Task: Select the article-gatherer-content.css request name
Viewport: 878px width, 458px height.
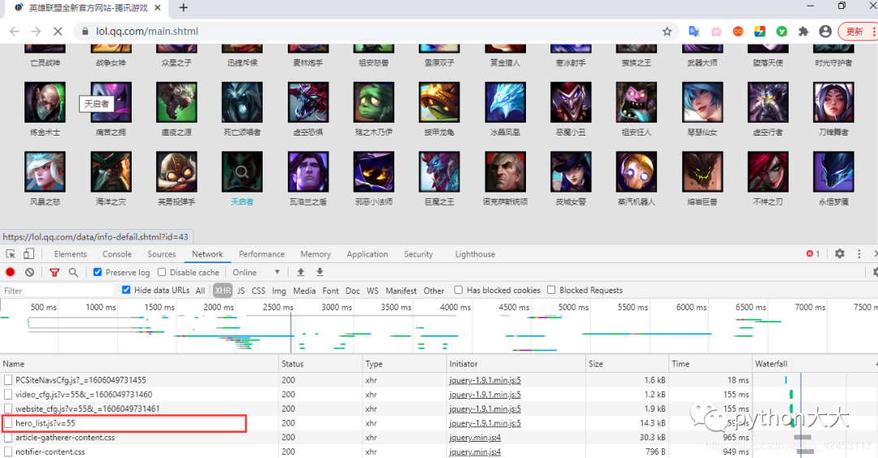Action: pos(65,438)
